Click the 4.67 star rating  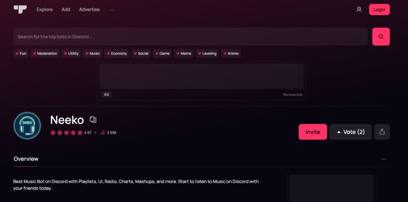tap(71, 133)
